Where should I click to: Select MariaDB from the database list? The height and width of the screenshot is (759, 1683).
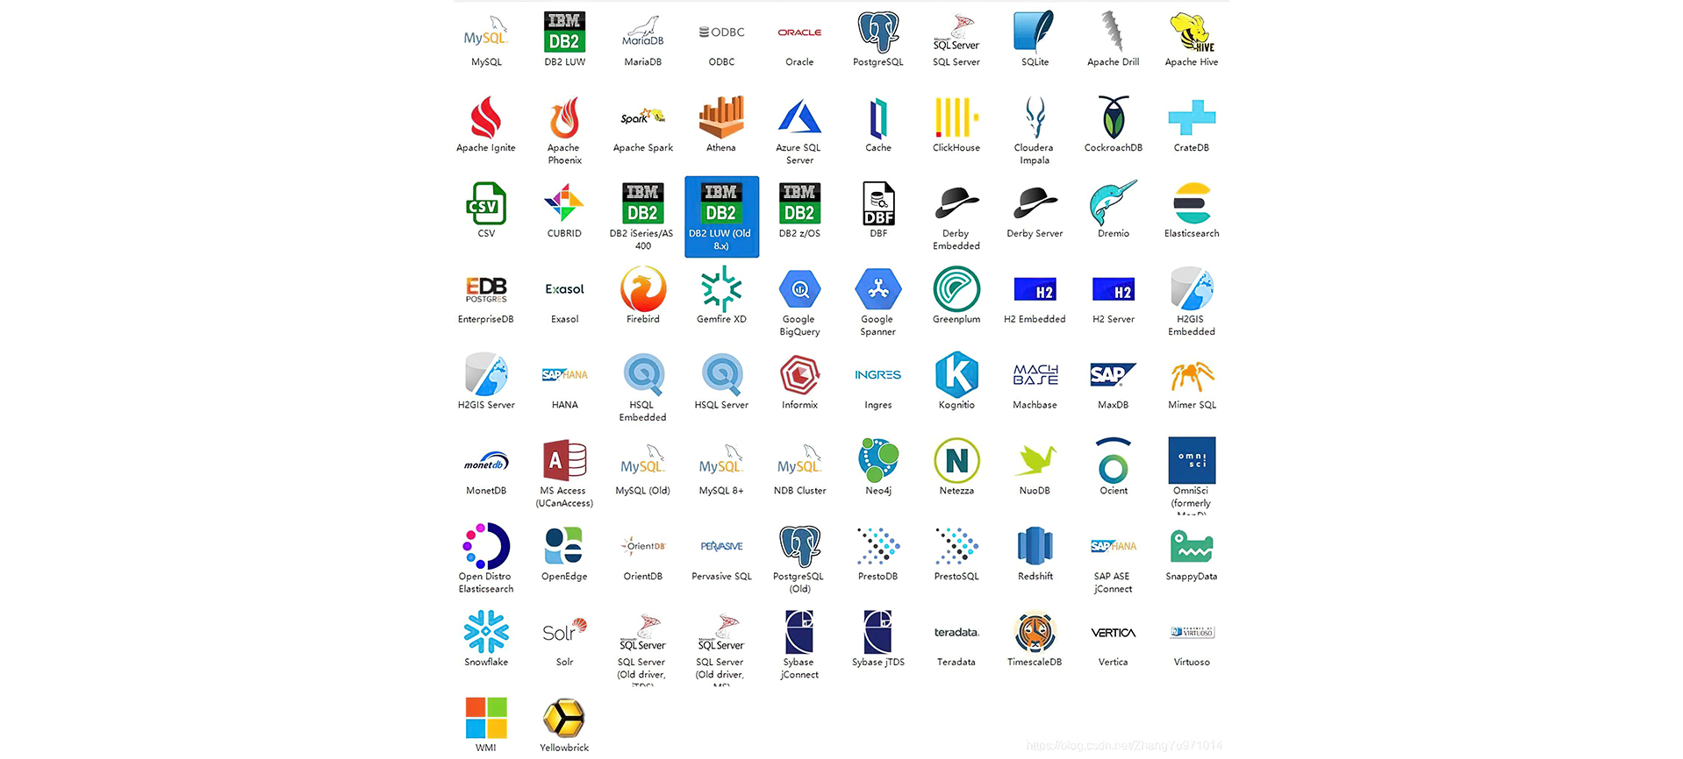(643, 32)
